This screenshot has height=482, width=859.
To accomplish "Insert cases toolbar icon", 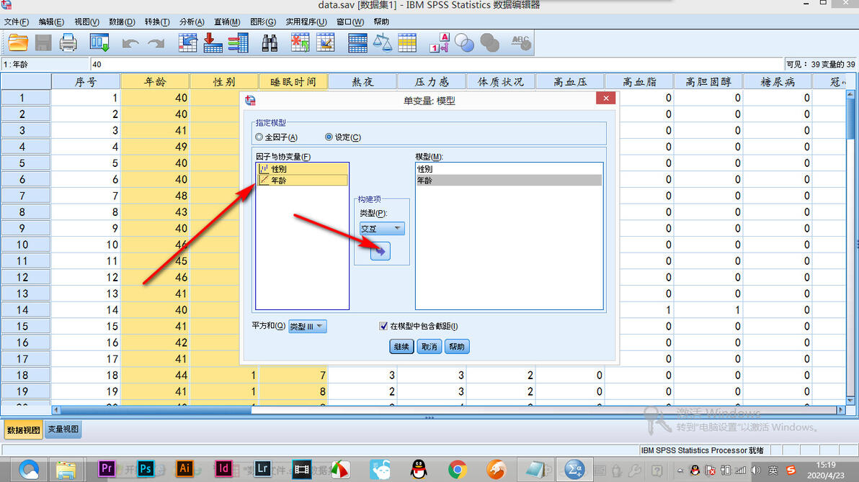I will (301, 42).
